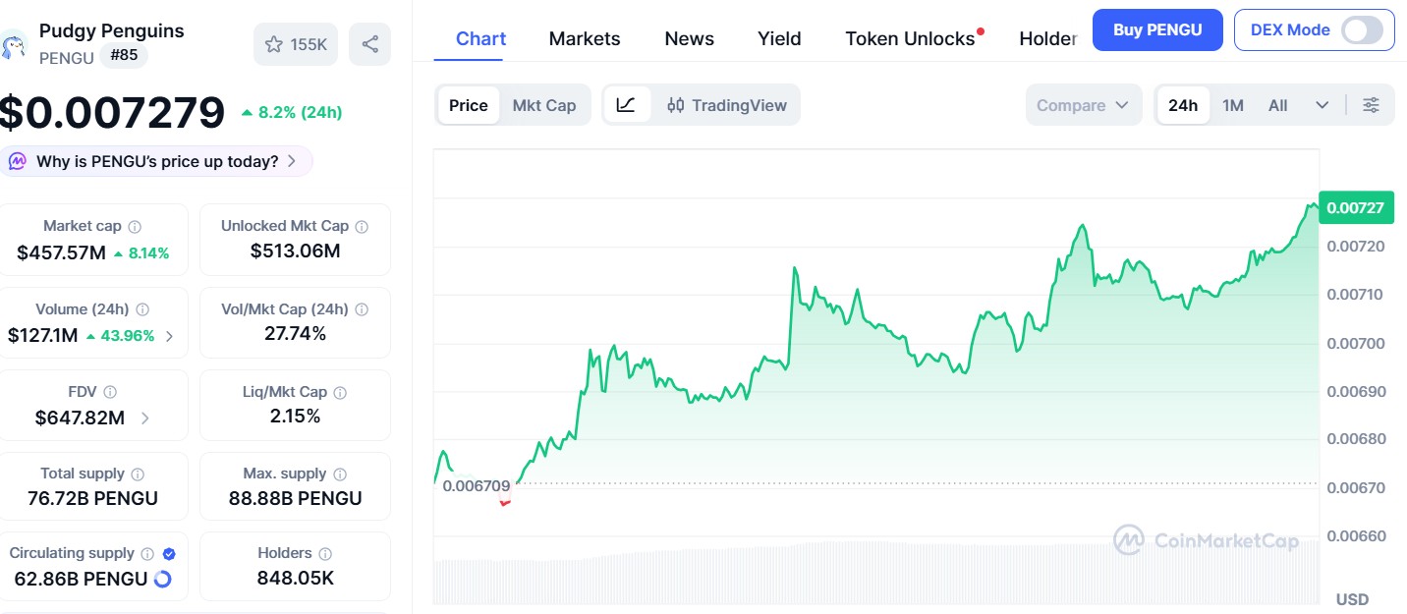
Task: Star Pudgy Penguins to add to watchlist
Action: click(x=273, y=43)
